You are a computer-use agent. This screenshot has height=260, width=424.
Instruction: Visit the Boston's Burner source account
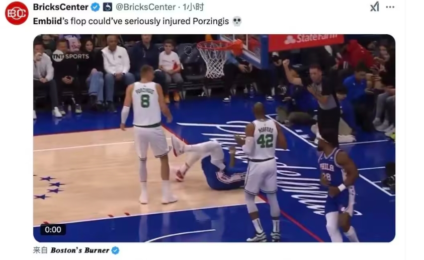80,250
